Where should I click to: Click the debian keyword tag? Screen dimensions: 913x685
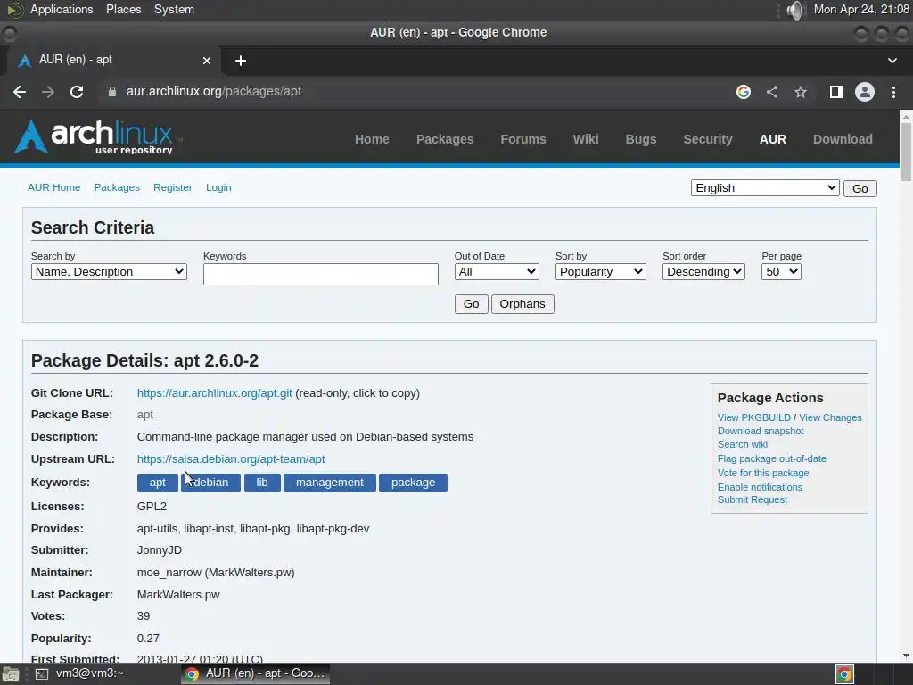[x=210, y=483]
